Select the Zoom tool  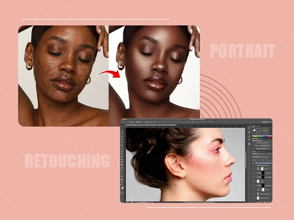pyautogui.click(x=122, y=182)
